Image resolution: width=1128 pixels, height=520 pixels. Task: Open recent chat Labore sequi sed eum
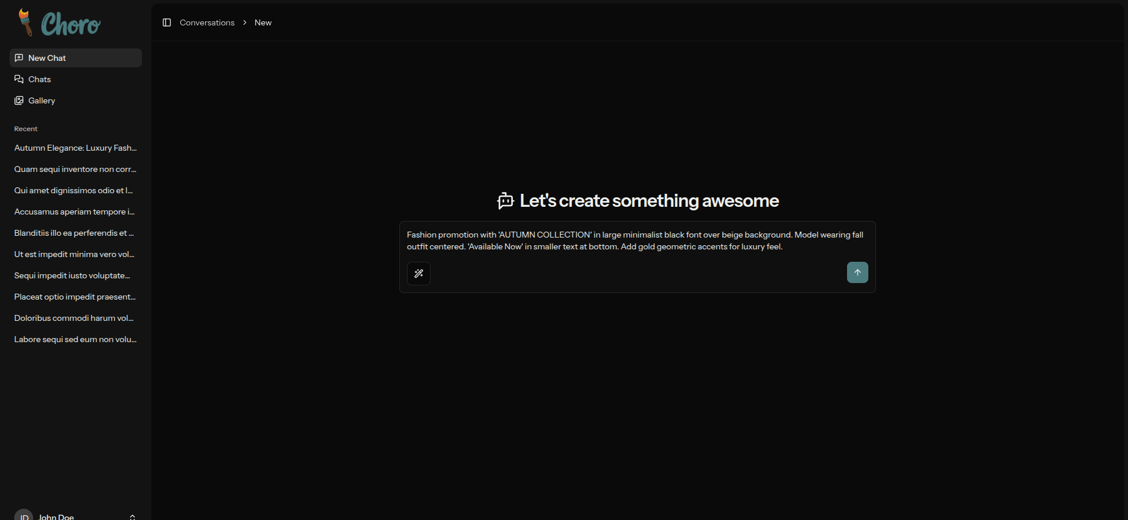[x=75, y=339]
